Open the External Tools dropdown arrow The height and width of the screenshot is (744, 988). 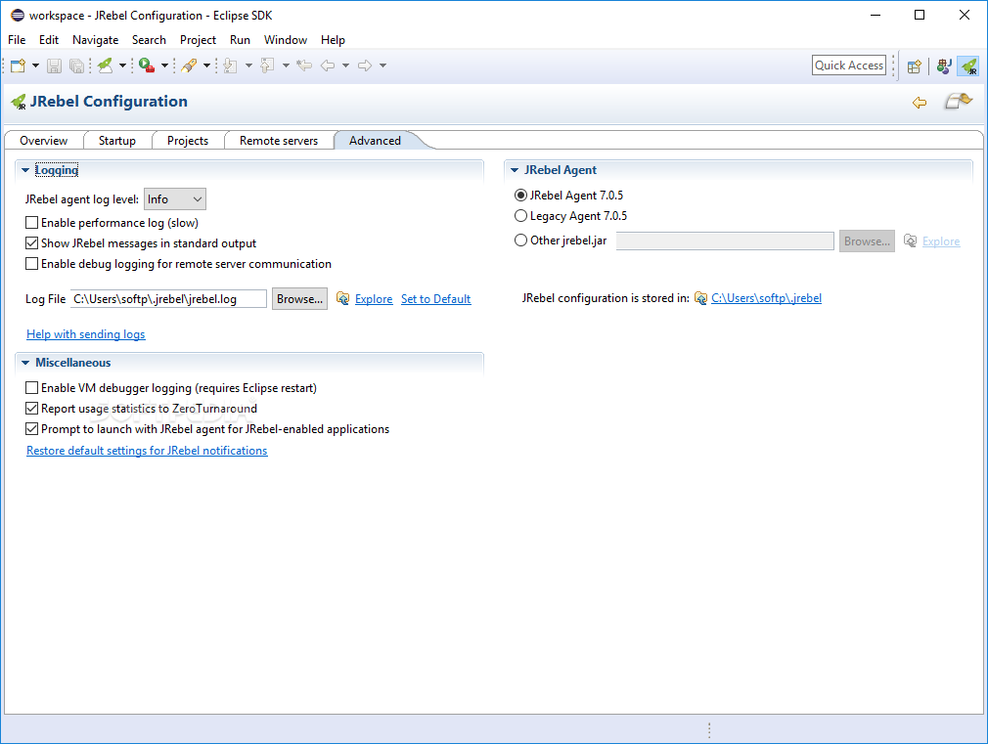164,66
